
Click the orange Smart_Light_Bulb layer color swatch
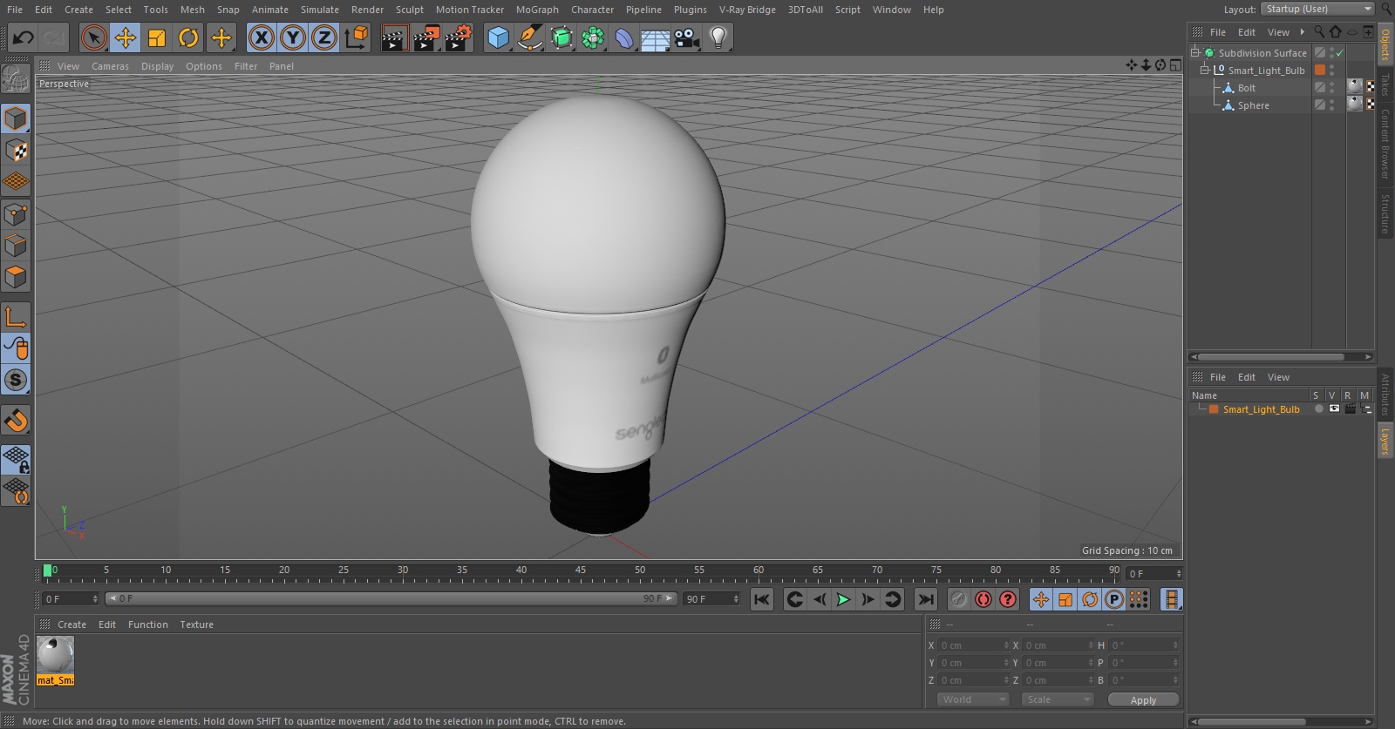click(x=1213, y=409)
